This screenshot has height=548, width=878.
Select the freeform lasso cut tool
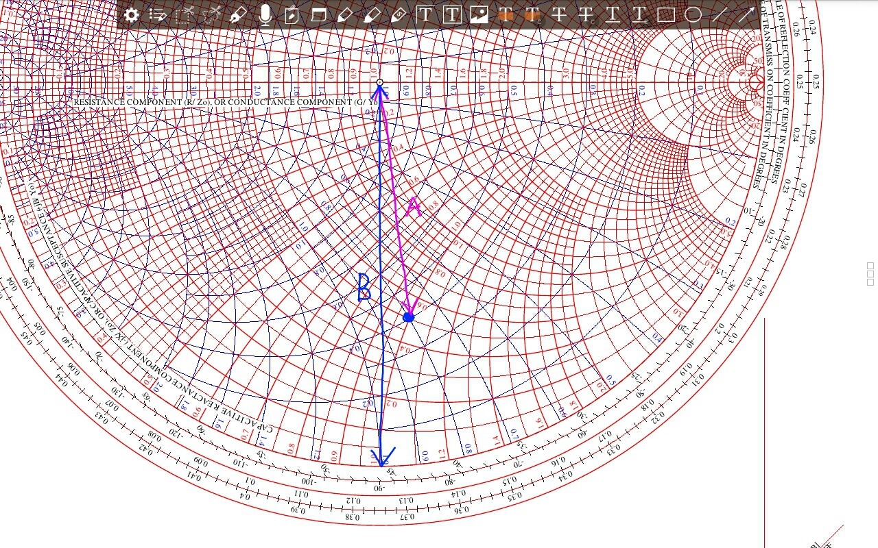(x=212, y=14)
